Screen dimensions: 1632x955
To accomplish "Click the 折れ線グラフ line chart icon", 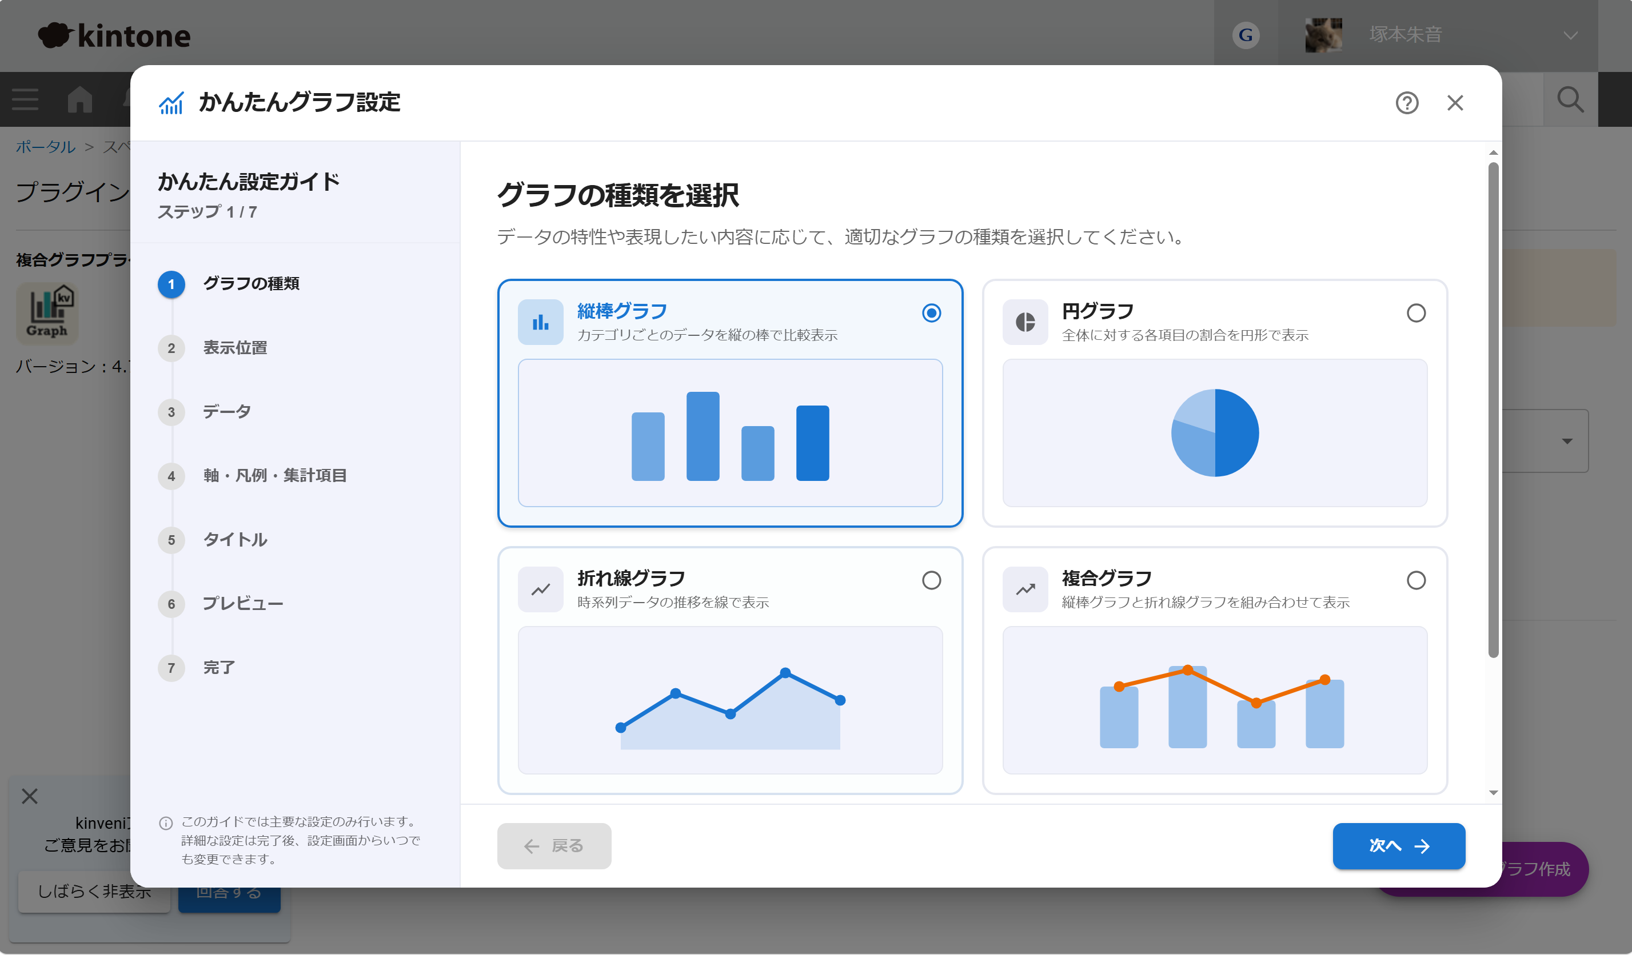I will click(x=540, y=589).
